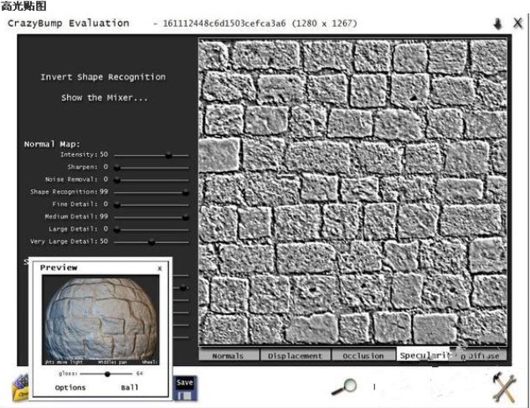The width and height of the screenshot is (530, 408).
Task: Click the Medium Detail value 99
Action: [104, 216]
